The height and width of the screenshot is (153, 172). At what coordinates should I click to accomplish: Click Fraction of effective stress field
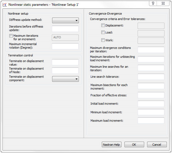click(151, 95)
